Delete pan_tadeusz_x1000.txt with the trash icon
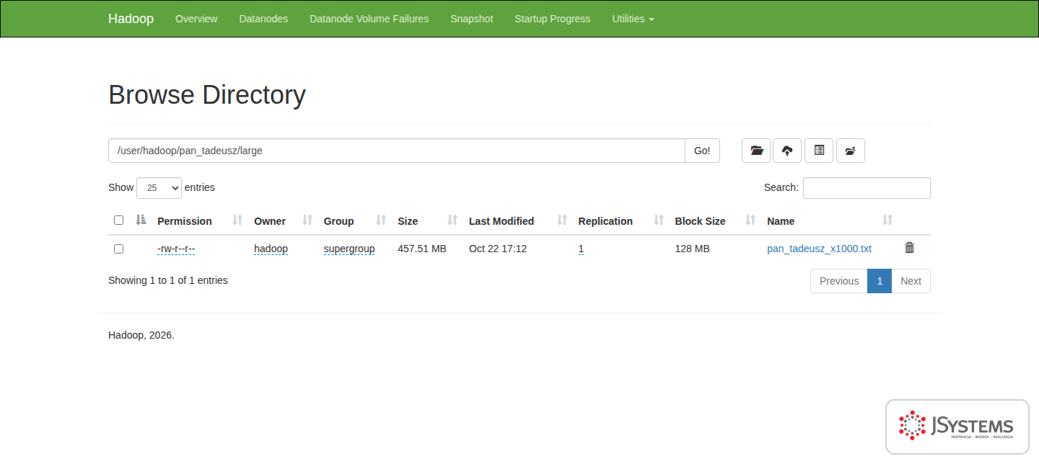This screenshot has height=464, width=1039. click(x=909, y=248)
